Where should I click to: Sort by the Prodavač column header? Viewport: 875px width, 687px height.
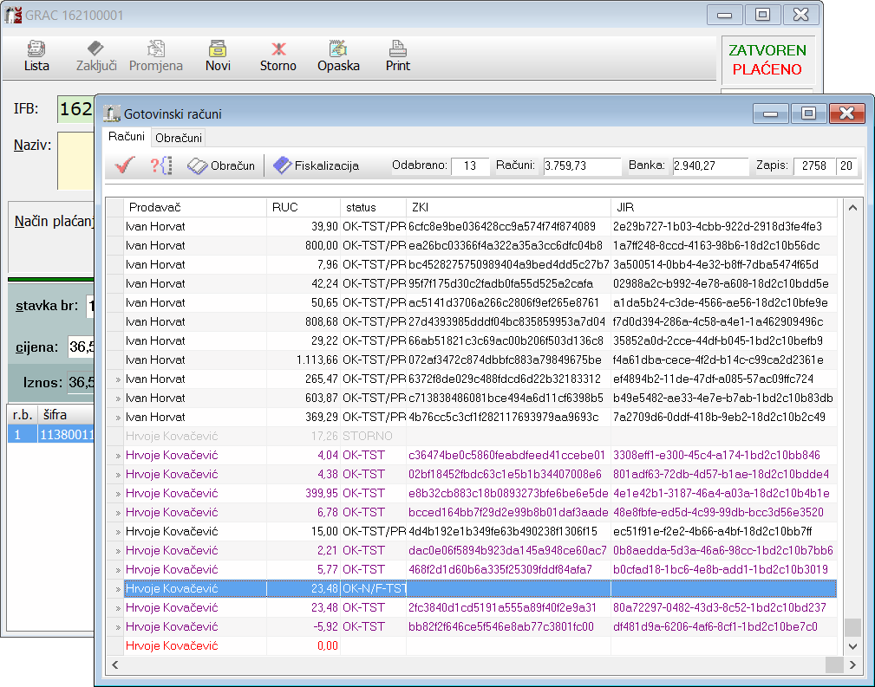(x=195, y=208)
